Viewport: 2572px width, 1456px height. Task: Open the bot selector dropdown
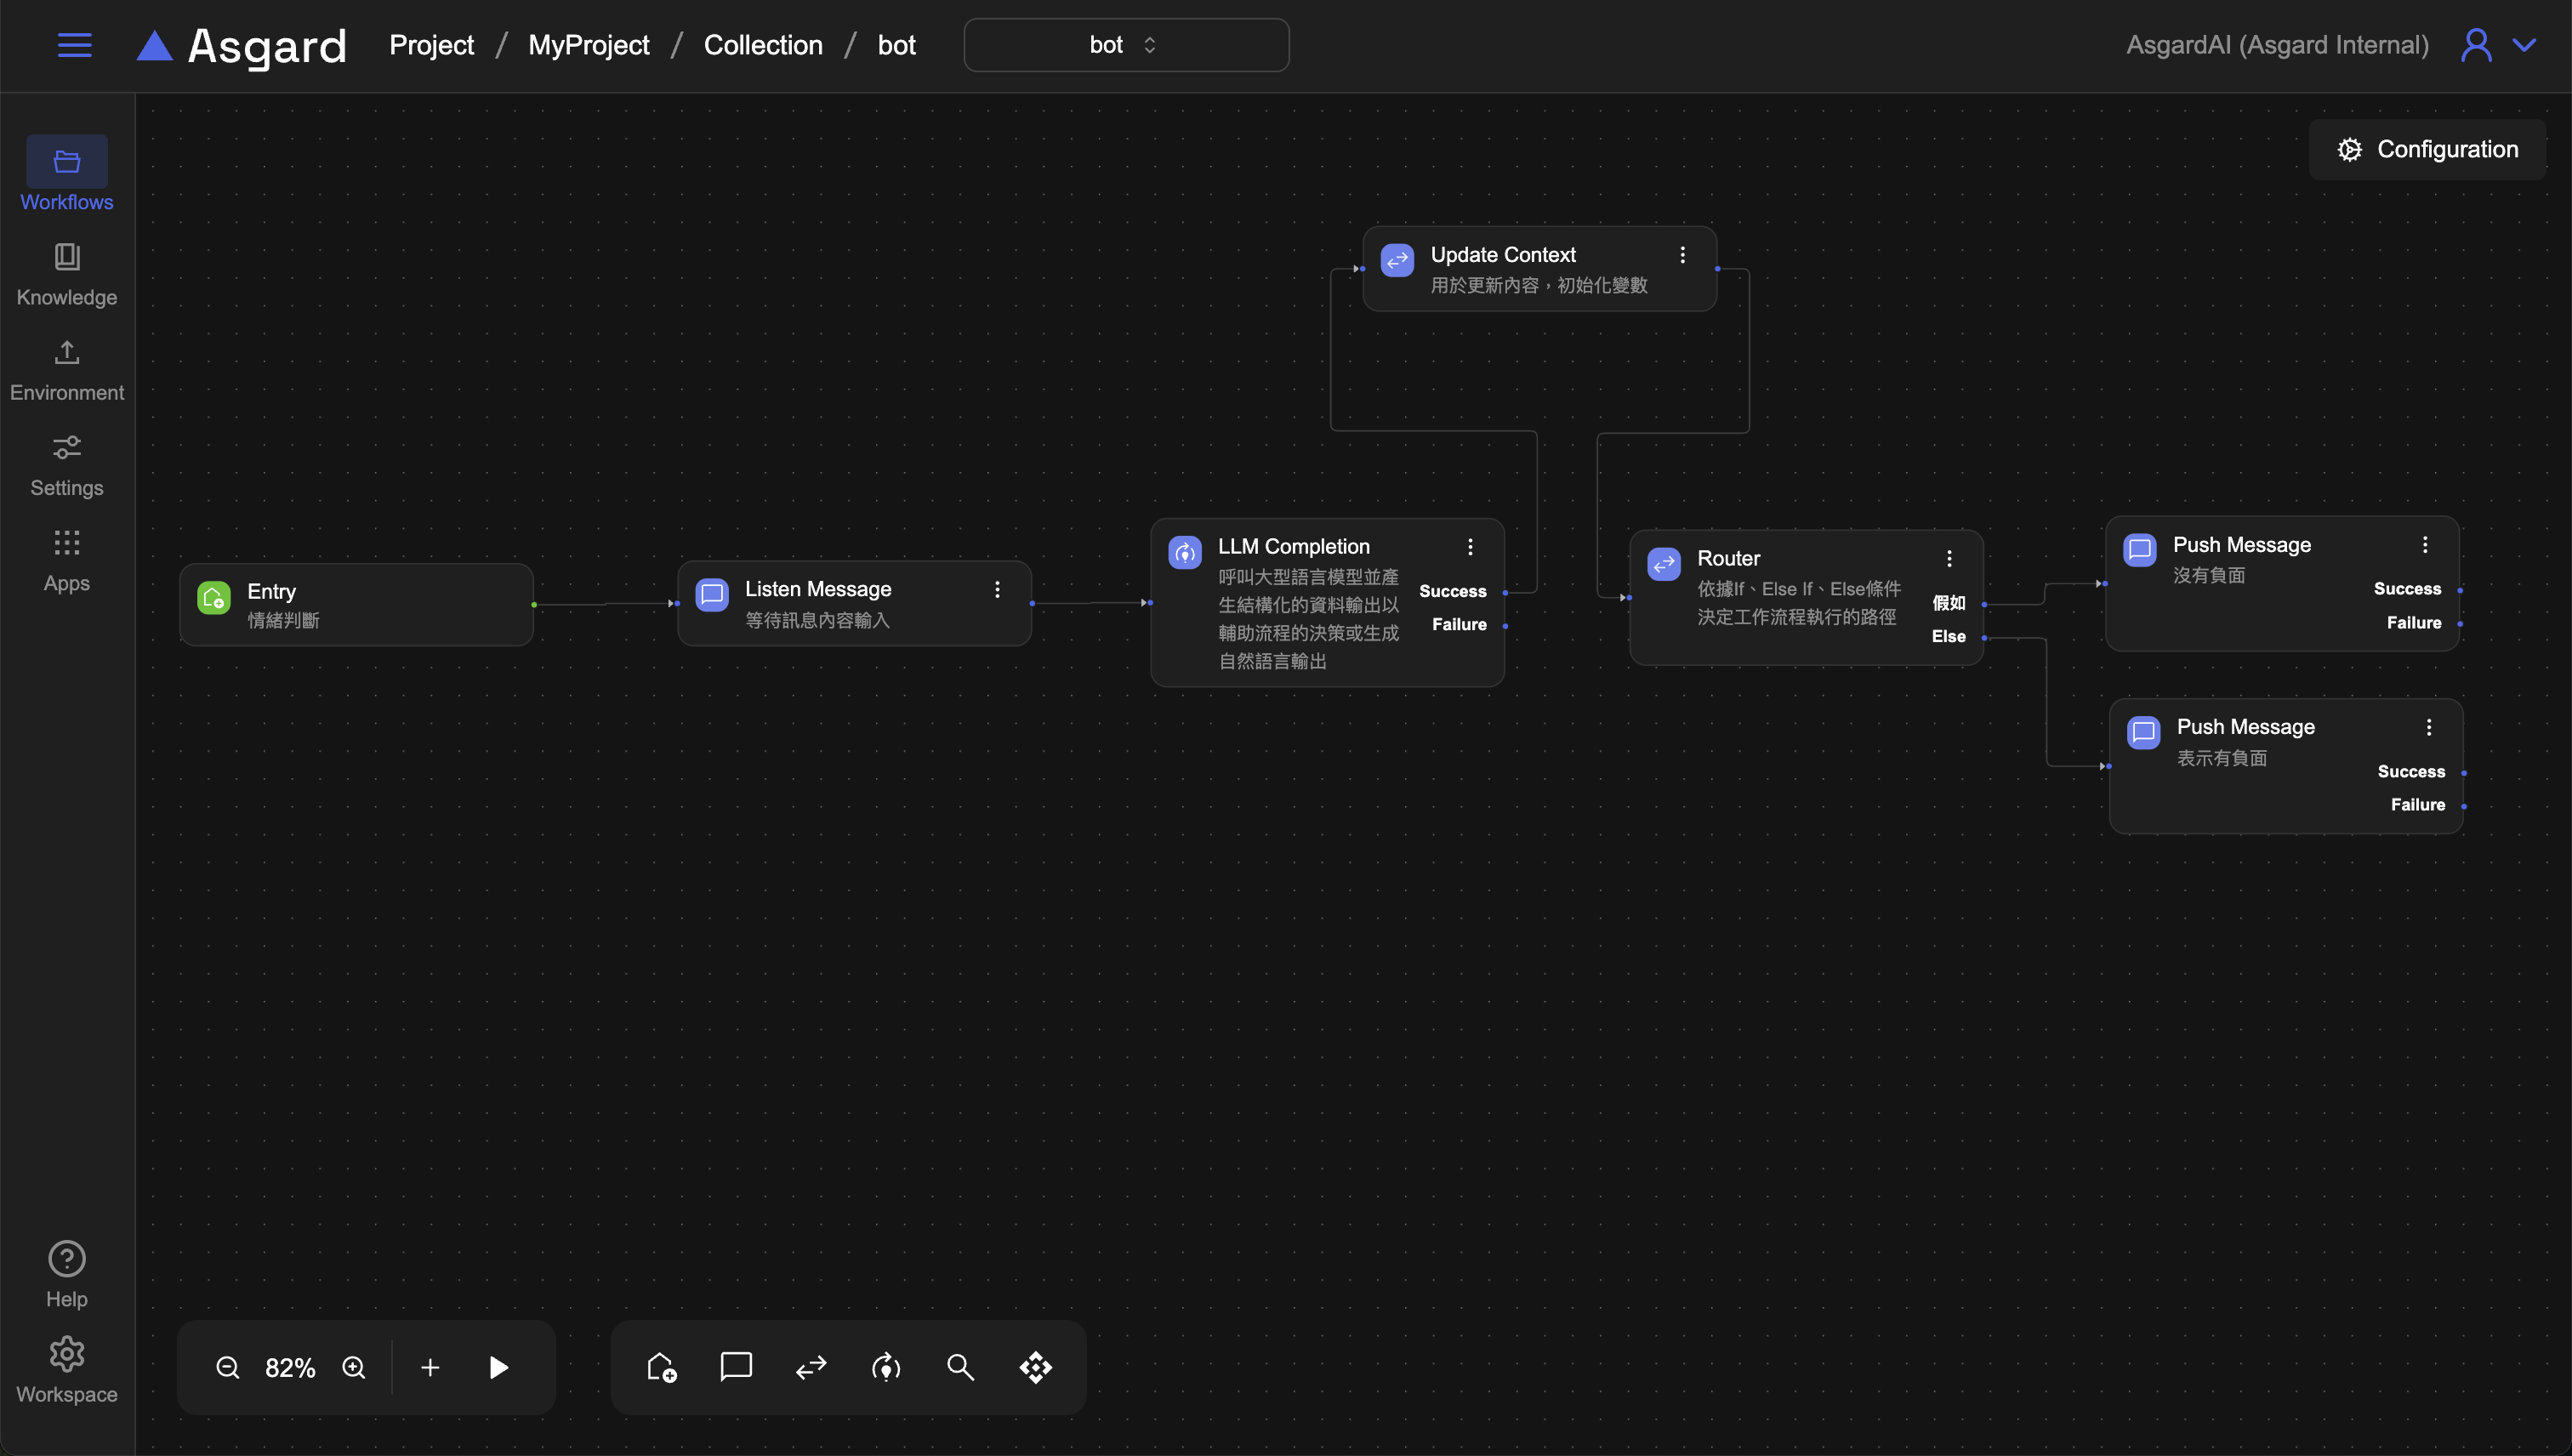tap(1126, 45)
